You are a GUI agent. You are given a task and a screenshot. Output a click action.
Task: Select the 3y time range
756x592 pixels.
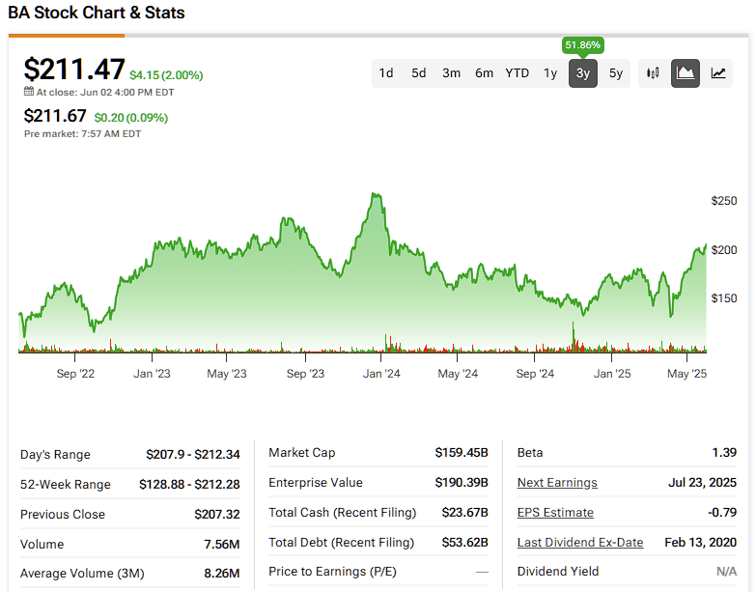pos(583,73)
